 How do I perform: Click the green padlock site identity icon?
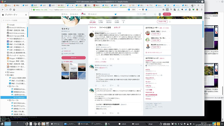pyautogui.click(x=34, y=9)
